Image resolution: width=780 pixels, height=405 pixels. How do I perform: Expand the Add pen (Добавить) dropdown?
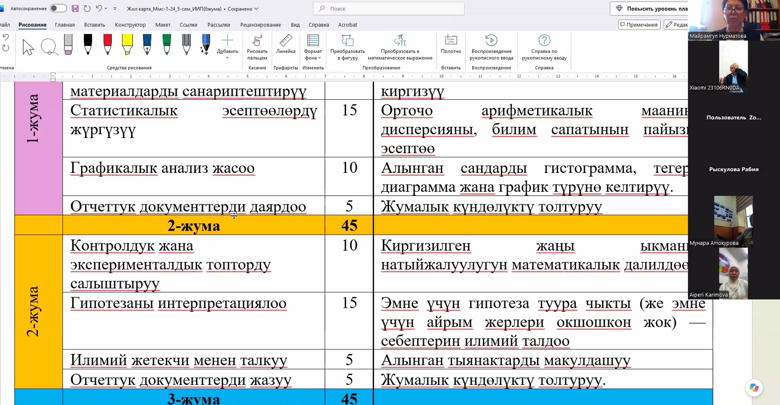pos(227,47)
